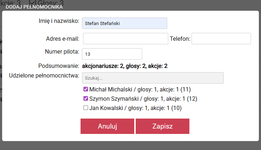
Task: Uncheck the Szymon Szymański checkbox
Action: tap(86, 99)
